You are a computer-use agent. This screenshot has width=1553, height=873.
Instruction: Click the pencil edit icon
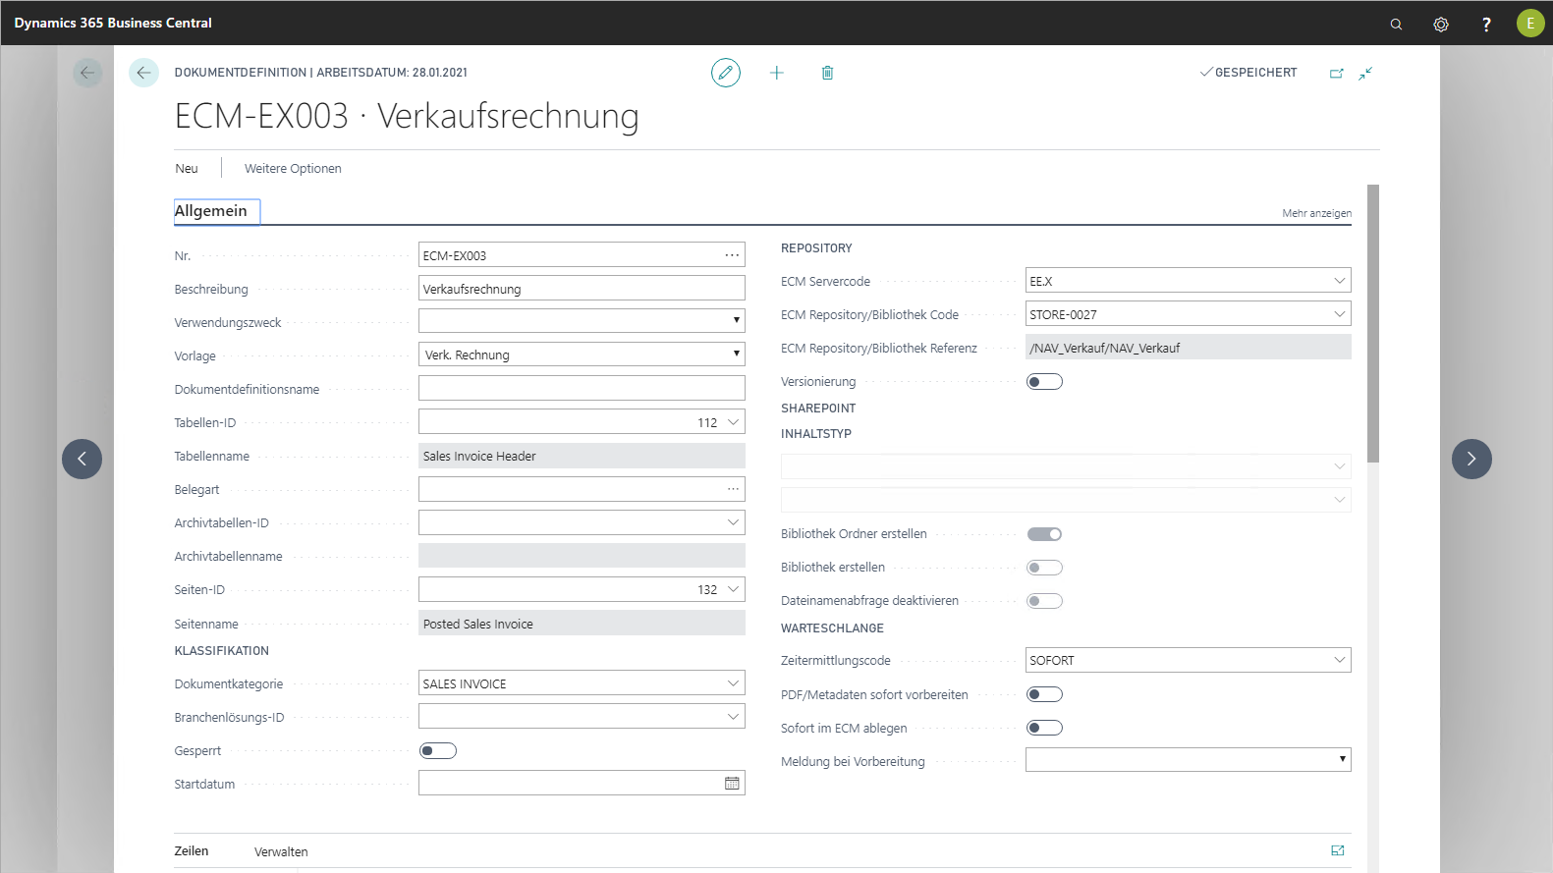pyautogui.click(x=725, y=73)
